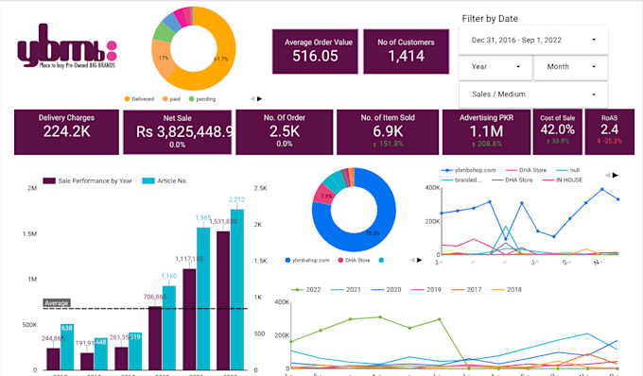Select the pink DHA Store line legend entry
Viewport: 643px width, 376px height.
click(526, 170)
